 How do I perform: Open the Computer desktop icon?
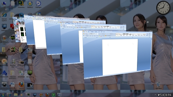pyautogui.click(x=4, y=4)
